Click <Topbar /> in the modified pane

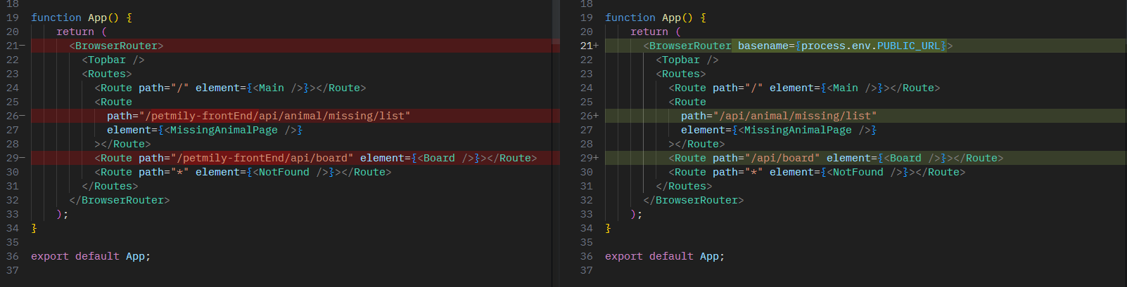point(687,60)
